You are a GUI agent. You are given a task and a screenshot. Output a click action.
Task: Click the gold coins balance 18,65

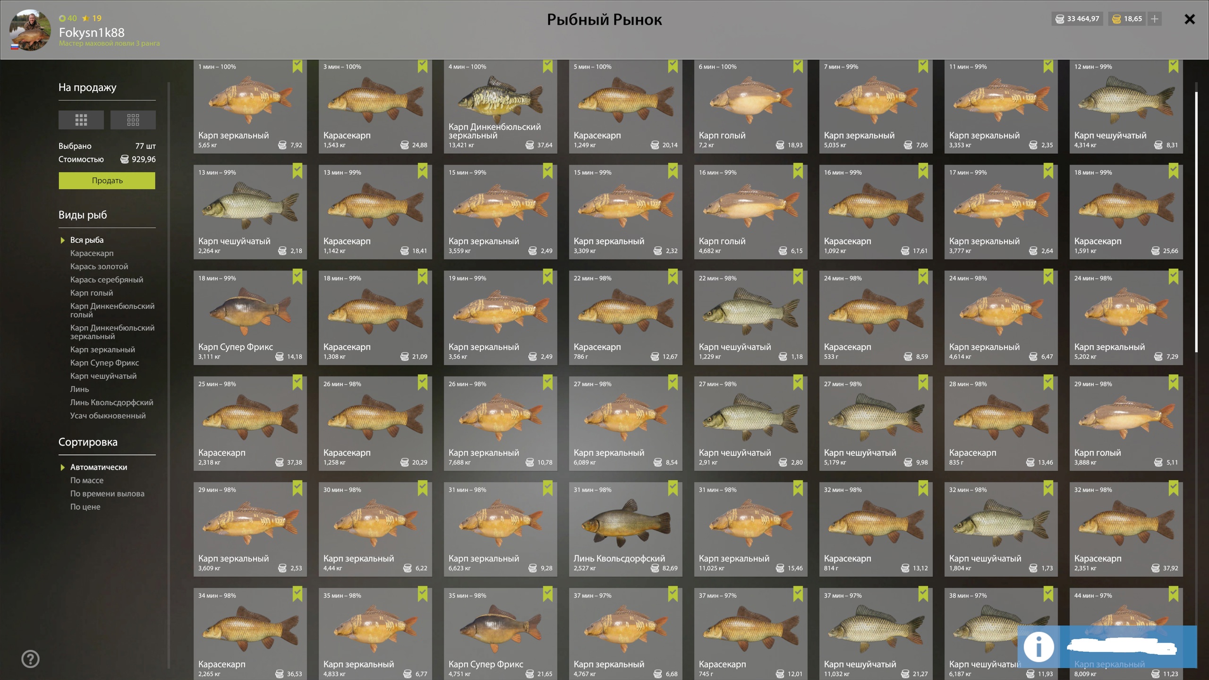click(1127, 19)
